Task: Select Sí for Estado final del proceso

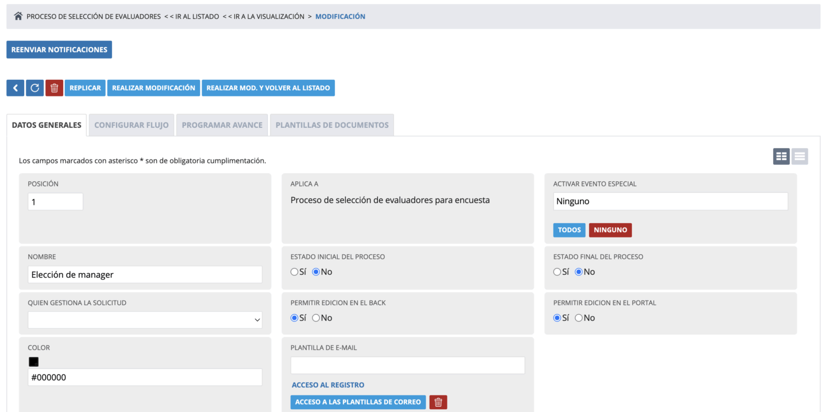Action: 557,272
